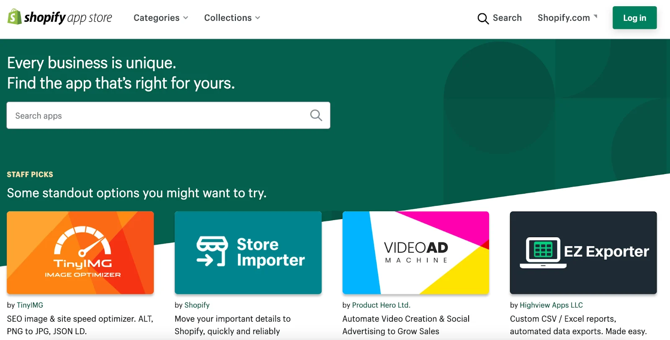Viewport: 670px width, 340px height.
Task: Click 'Custom CSV / Excel reports' description
Action: coord(578,325)
